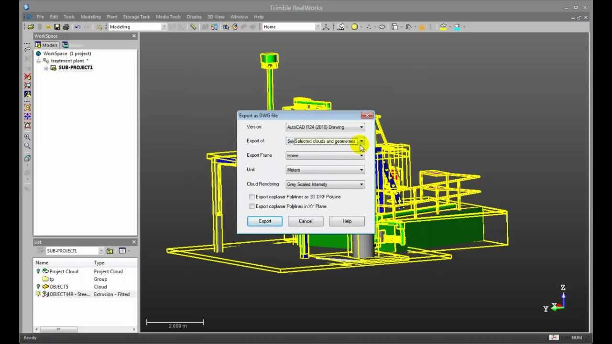612x344 pixels.
Task: Close the WorkSpace panel
Action: [134, 36]
